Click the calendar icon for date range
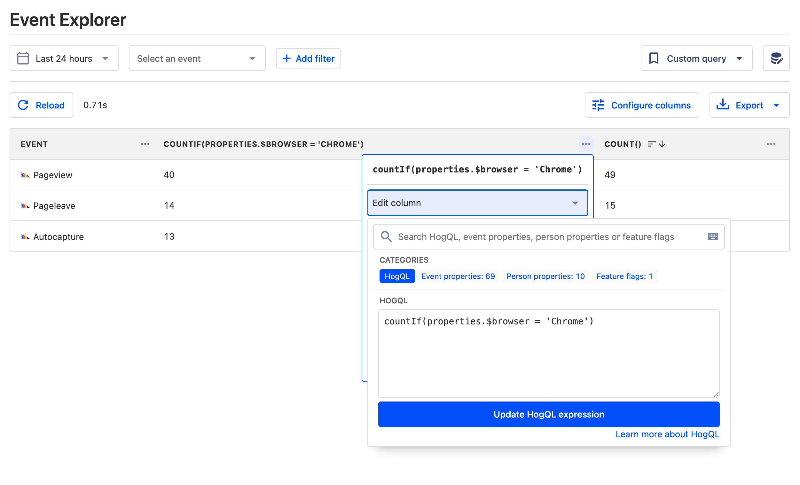This screenshot has height=485, width=800. pos(23,59)
